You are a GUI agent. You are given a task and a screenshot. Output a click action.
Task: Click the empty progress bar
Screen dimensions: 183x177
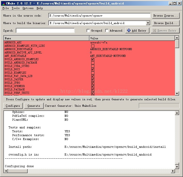click(x=159, y=106)
